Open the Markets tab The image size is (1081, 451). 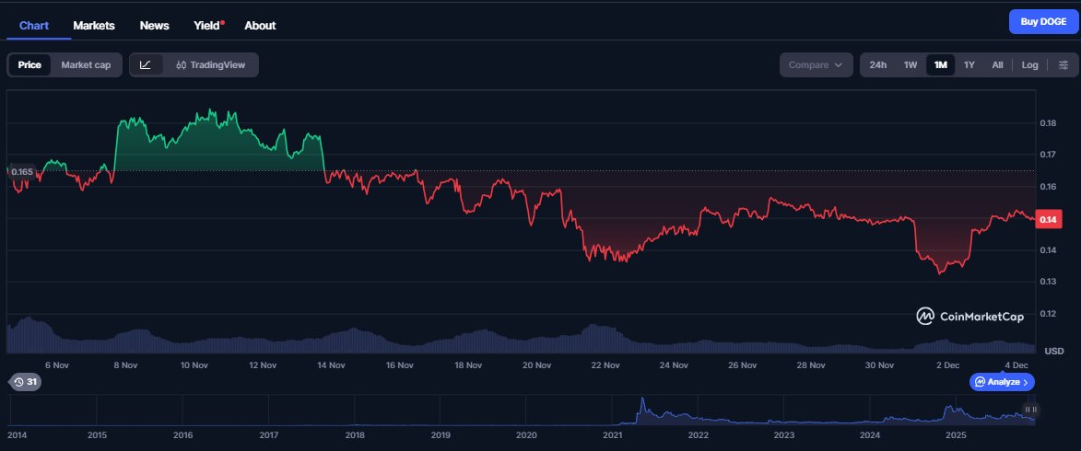click(x=93, y=25)
